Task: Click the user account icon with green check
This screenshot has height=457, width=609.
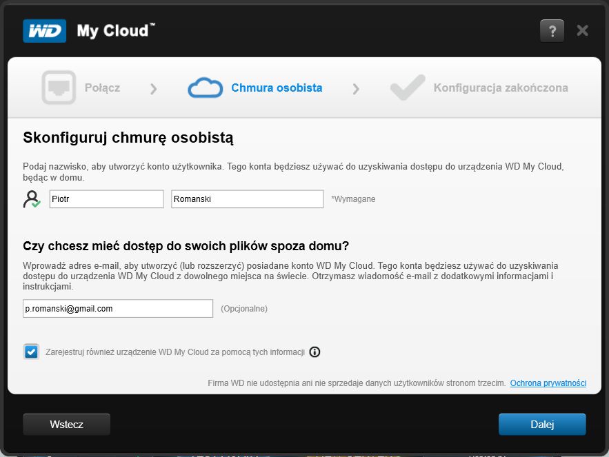Action: (32, 199)
